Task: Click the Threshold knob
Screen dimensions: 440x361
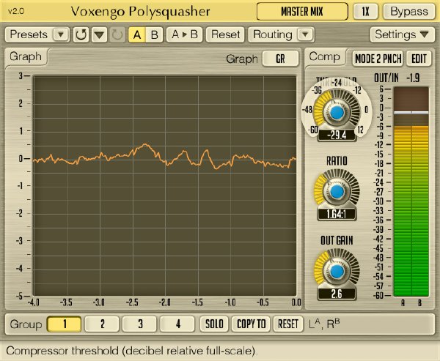Action: point(337,112)
